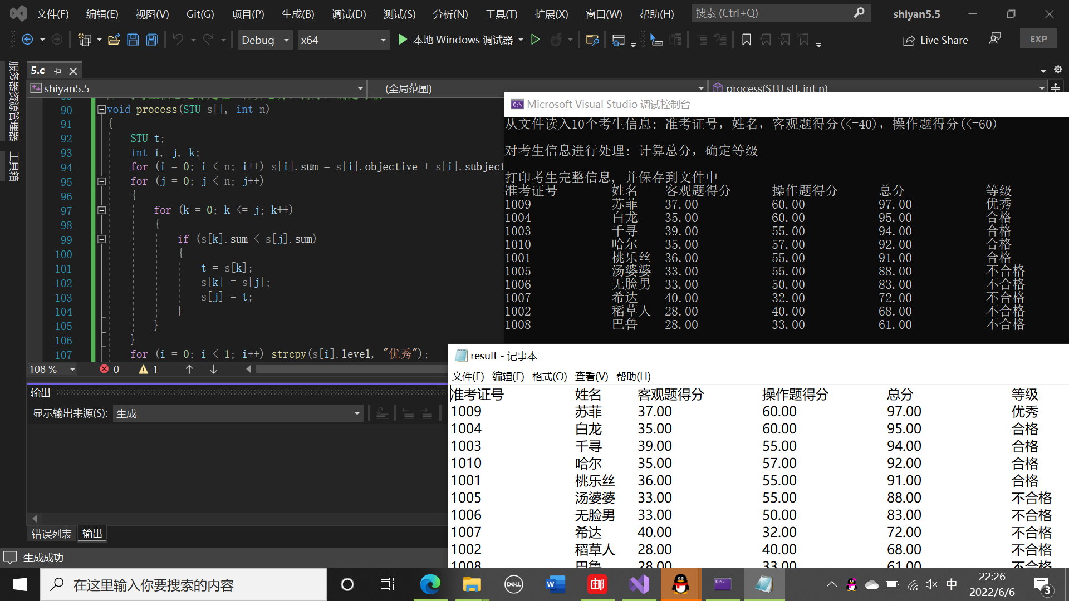The image size is (1069, 601).
Task: Click the Open File folder icon
Action: click(x=114, y=40)
